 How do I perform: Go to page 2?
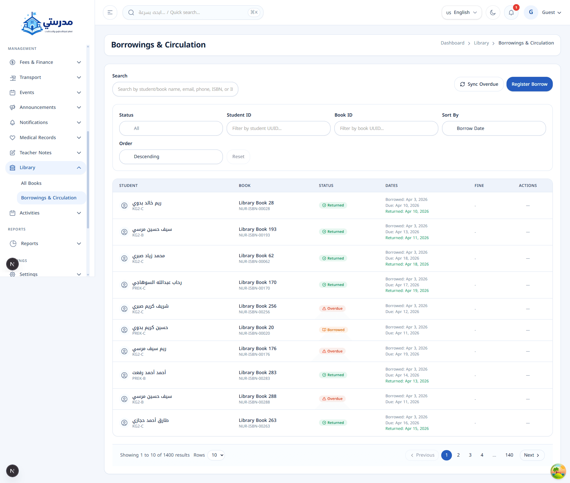[x=458, y=455]
